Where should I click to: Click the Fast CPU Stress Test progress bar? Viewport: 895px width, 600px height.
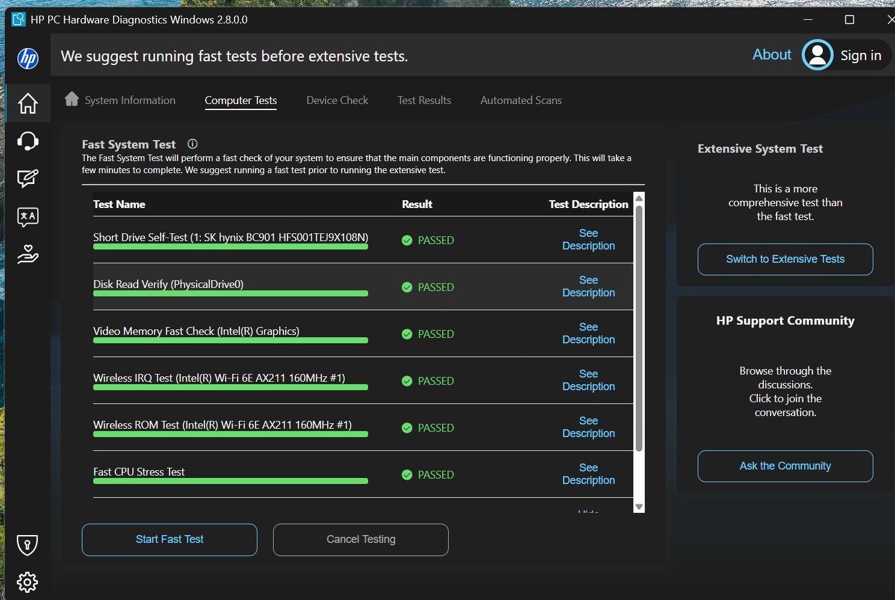coord(230,481)
